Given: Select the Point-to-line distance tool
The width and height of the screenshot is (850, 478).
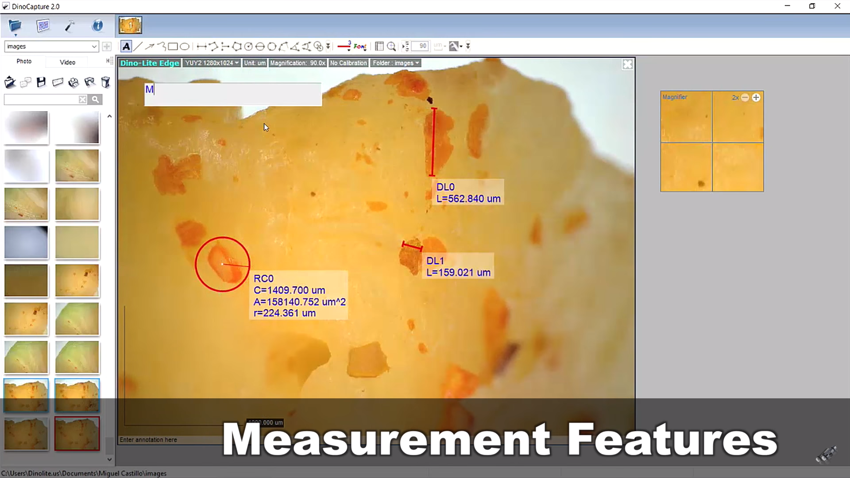Looking at the screenshot, I should pyautogui.click(x=225, y=46).
